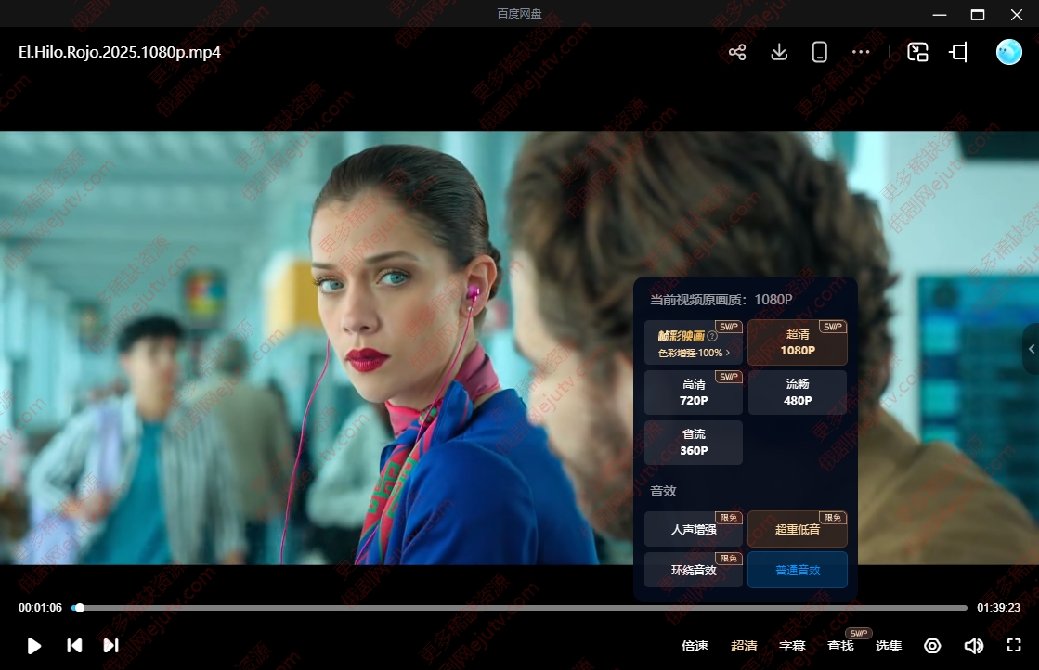Click the video file title El.Hilo.Rojo.2025.1080p.mp4
Image resolution: width=1039 pixels, height=670 pixels.
tap(119, 52)
